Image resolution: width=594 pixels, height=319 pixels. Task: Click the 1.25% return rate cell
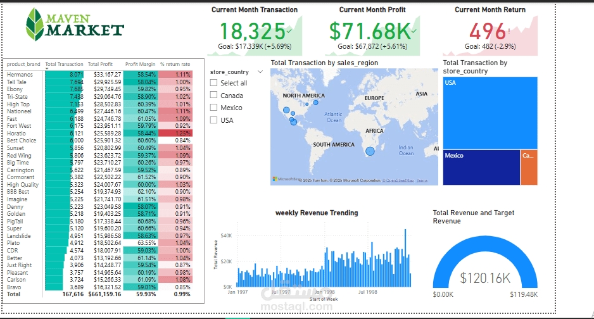(x=175, y=133)
